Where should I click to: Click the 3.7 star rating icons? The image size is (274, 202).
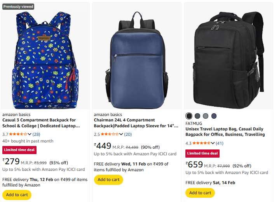point(18,134)
